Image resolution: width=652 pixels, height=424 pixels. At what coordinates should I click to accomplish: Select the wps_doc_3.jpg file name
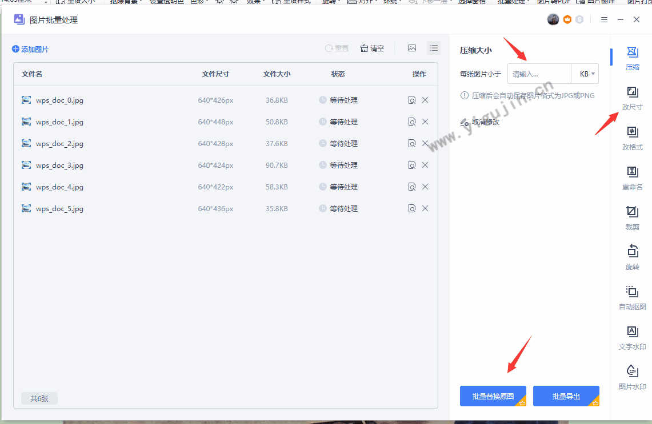(x=59, y=165)
